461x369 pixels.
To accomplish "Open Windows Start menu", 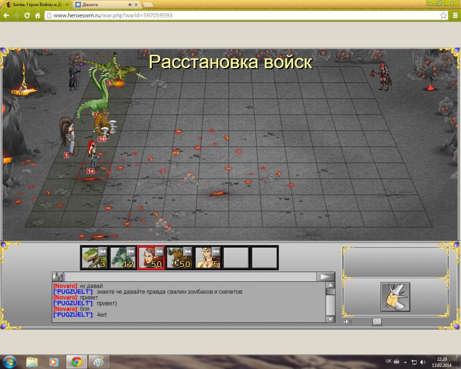I will coord(9,362).
